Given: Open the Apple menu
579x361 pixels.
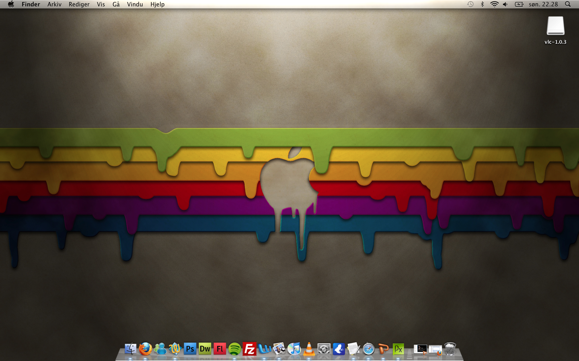Looking at the screenshot, I should click(x=11, y=4).
